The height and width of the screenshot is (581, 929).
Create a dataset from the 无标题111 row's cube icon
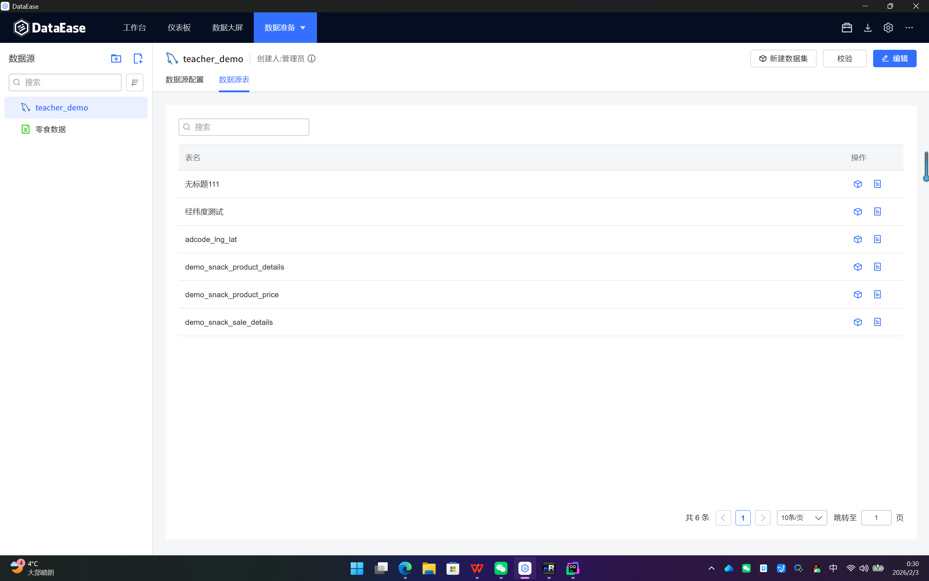[x=857, y=184]
